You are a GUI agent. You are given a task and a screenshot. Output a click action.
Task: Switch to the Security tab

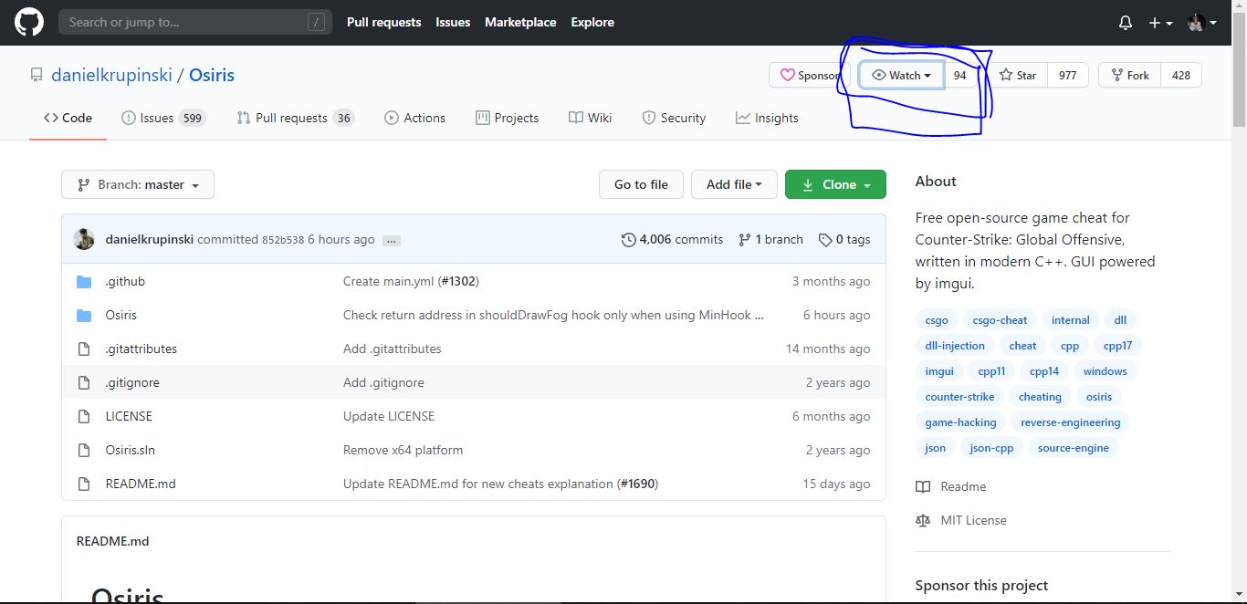tap(674, 118)
